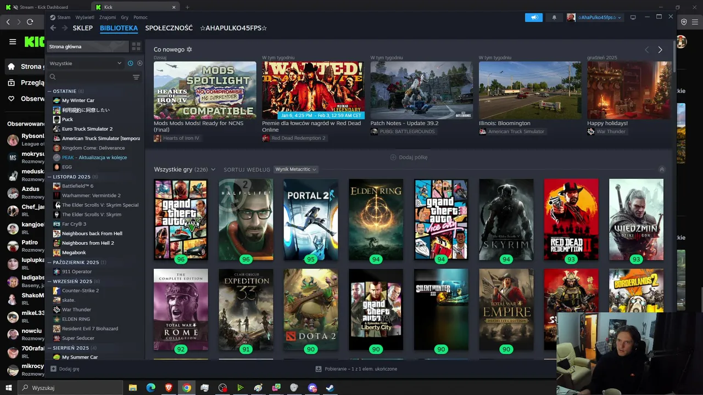Go back with Steam navigation arrow
Screen dimensions: 703x395
[53, 28]
